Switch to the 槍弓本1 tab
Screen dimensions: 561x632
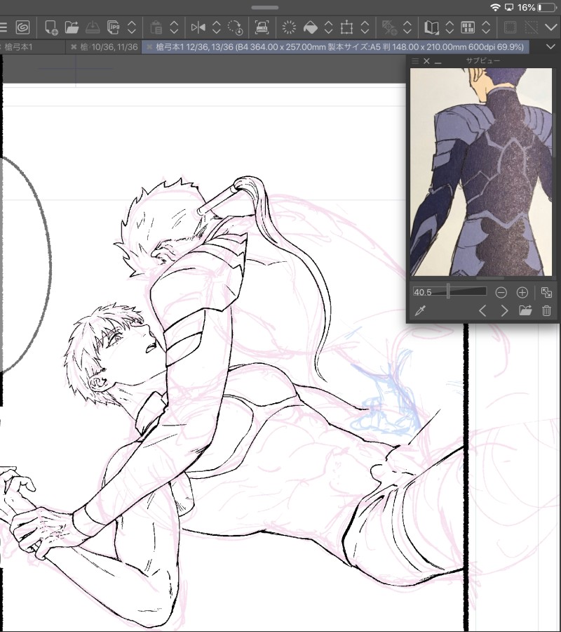coord(18,47)
